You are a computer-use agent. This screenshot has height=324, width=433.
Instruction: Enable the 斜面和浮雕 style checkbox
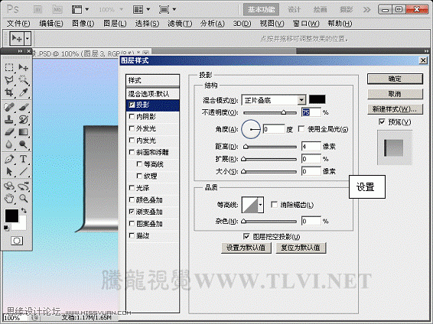click(132, 152)
